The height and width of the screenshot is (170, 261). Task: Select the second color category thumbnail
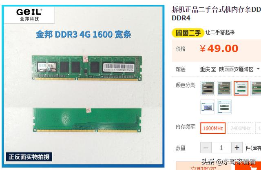pyautogui.click(x=224, y=88)
